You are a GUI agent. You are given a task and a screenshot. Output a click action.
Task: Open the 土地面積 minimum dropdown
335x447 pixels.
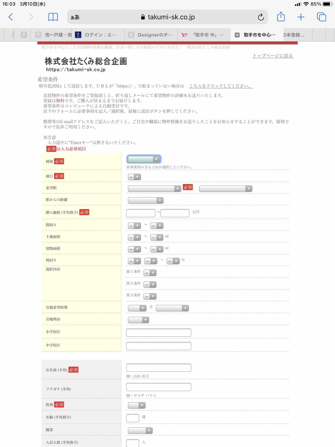(x=134, y=237)
